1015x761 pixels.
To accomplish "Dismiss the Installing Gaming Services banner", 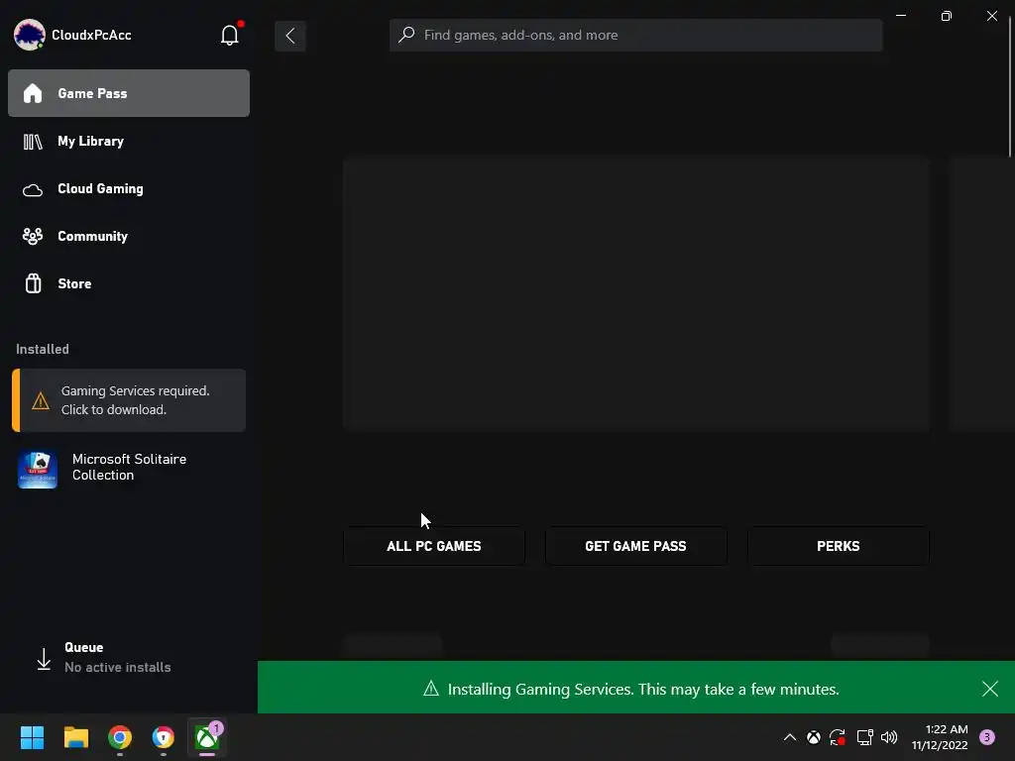I will (990, 689).
